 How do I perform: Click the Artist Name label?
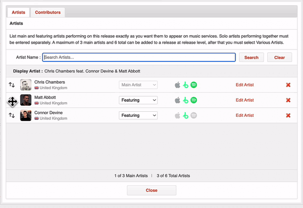click(28, 57)
